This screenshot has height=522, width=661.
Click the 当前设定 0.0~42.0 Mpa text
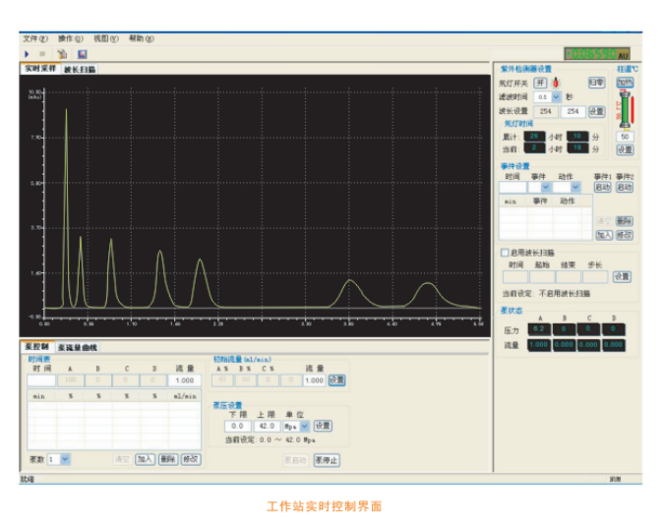270,439
